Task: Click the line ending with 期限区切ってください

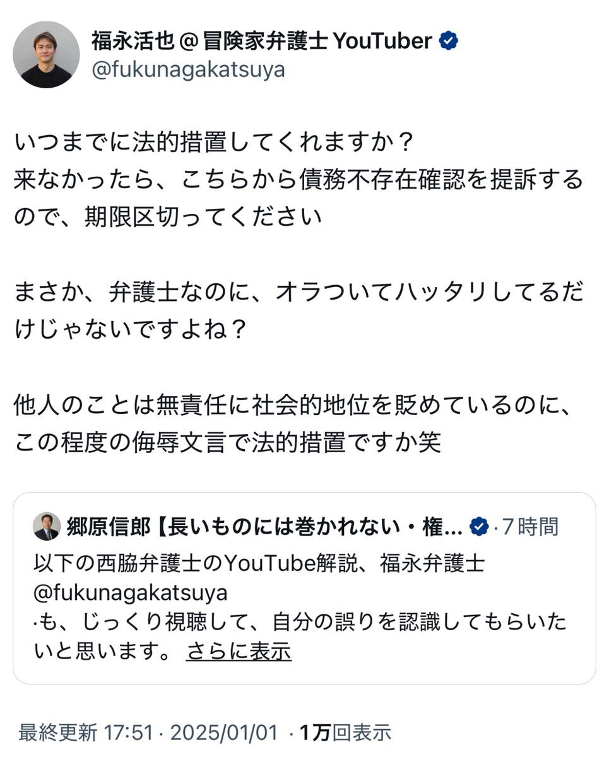Action: [x=168, y=218]
